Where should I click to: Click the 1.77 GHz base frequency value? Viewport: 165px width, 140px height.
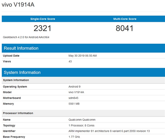tap(74, 137)
